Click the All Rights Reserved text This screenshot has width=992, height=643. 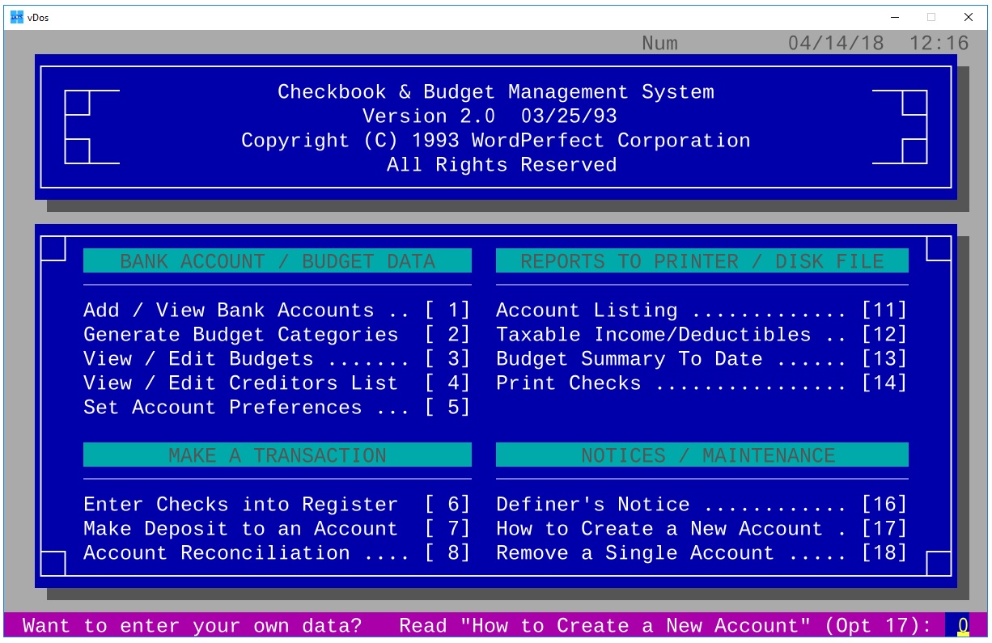point(502,165)
